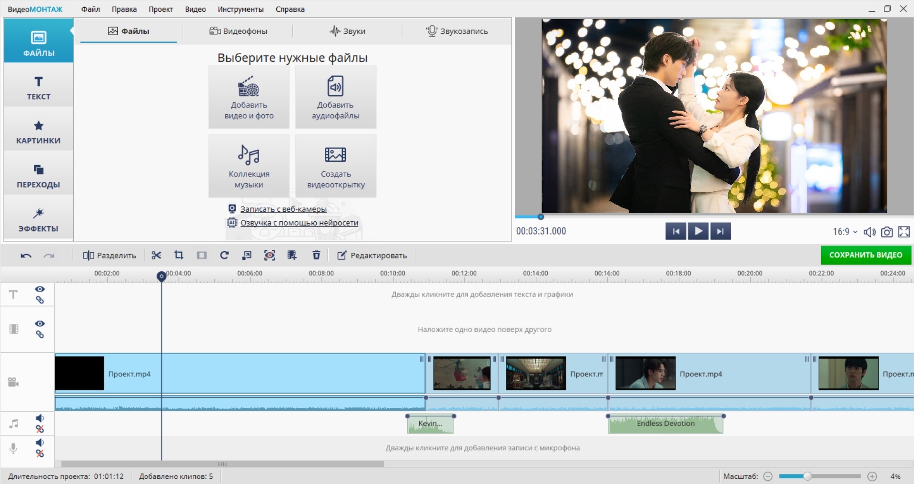This screenshot has width=914, height=484.
Task: Open Записать с веб-камеры link
Action: pyautogui.click(x=283, y=209)
